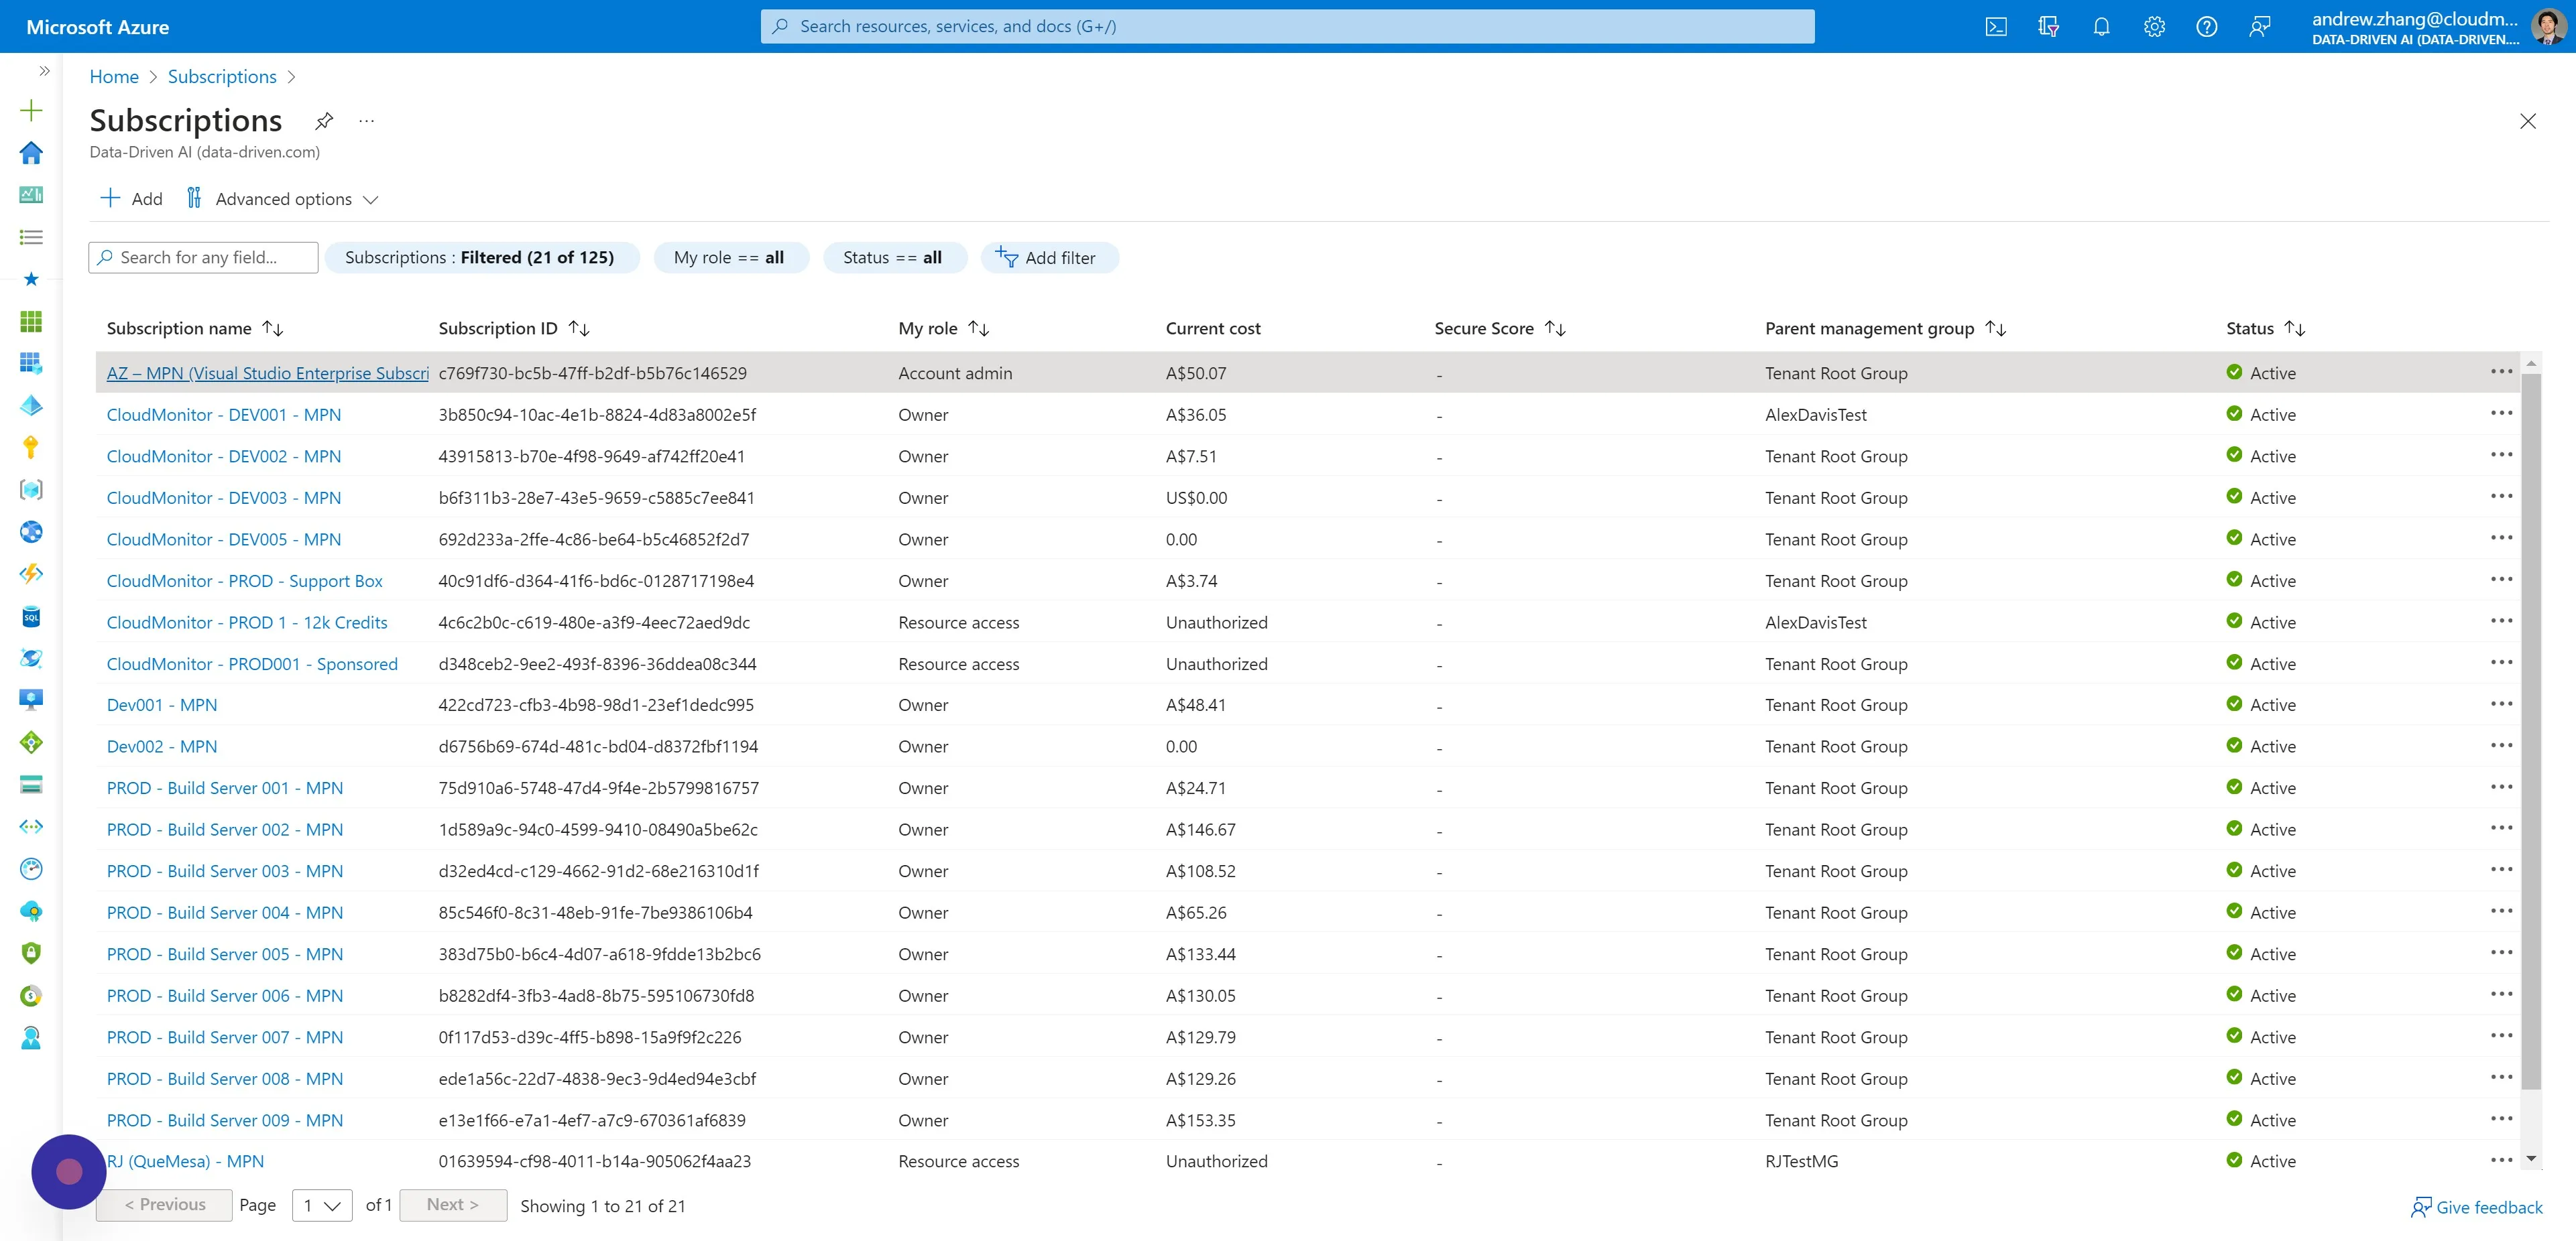Open Subscriptions key icon in sidebar
Screen dimensions: 2576x1241
point(31,447)
